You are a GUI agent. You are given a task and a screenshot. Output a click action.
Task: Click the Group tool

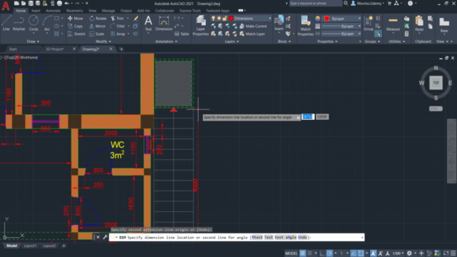tap(368, 24)
